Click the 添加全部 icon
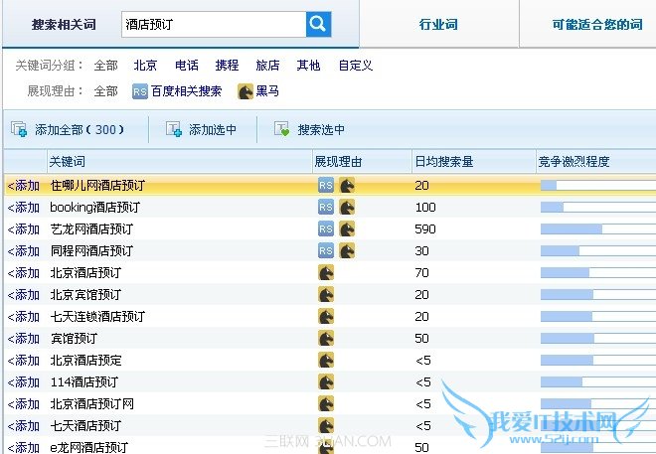Viewport: 656px width, 454px height. 19,129
